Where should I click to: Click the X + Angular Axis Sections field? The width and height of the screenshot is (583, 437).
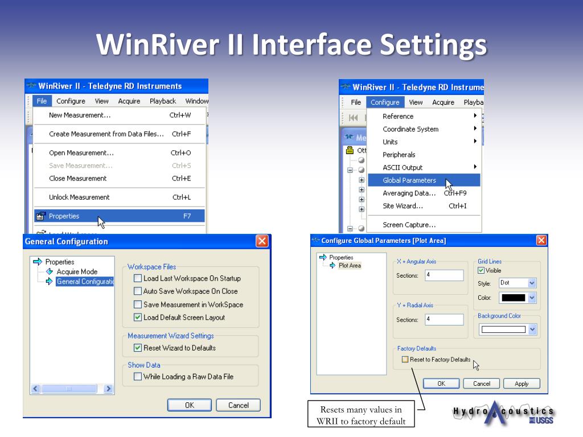pos(444,275)
